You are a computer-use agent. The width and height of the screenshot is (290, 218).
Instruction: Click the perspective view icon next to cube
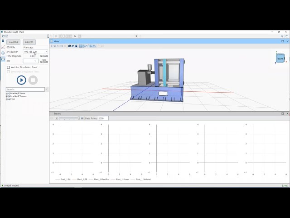73,46
